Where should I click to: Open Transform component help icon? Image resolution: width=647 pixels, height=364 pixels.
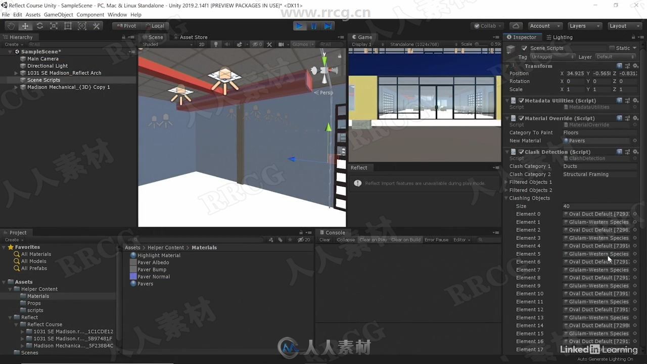pos(619,66)
